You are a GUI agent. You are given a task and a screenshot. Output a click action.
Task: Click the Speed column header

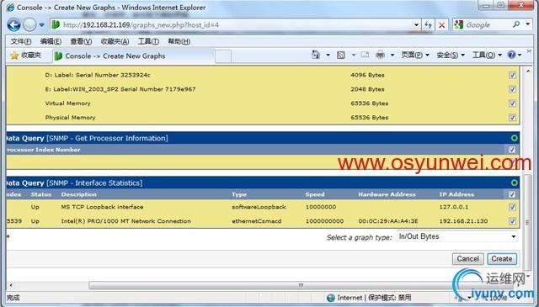coord(315,194)
